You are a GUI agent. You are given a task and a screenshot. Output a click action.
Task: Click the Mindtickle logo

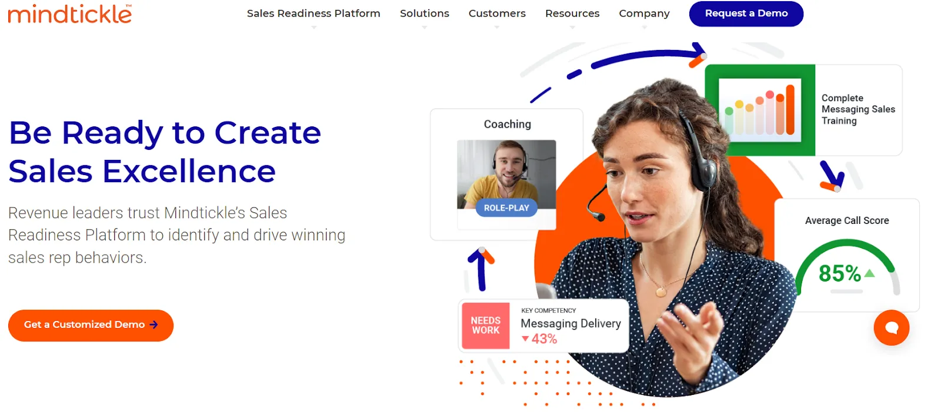coord(70,14)
